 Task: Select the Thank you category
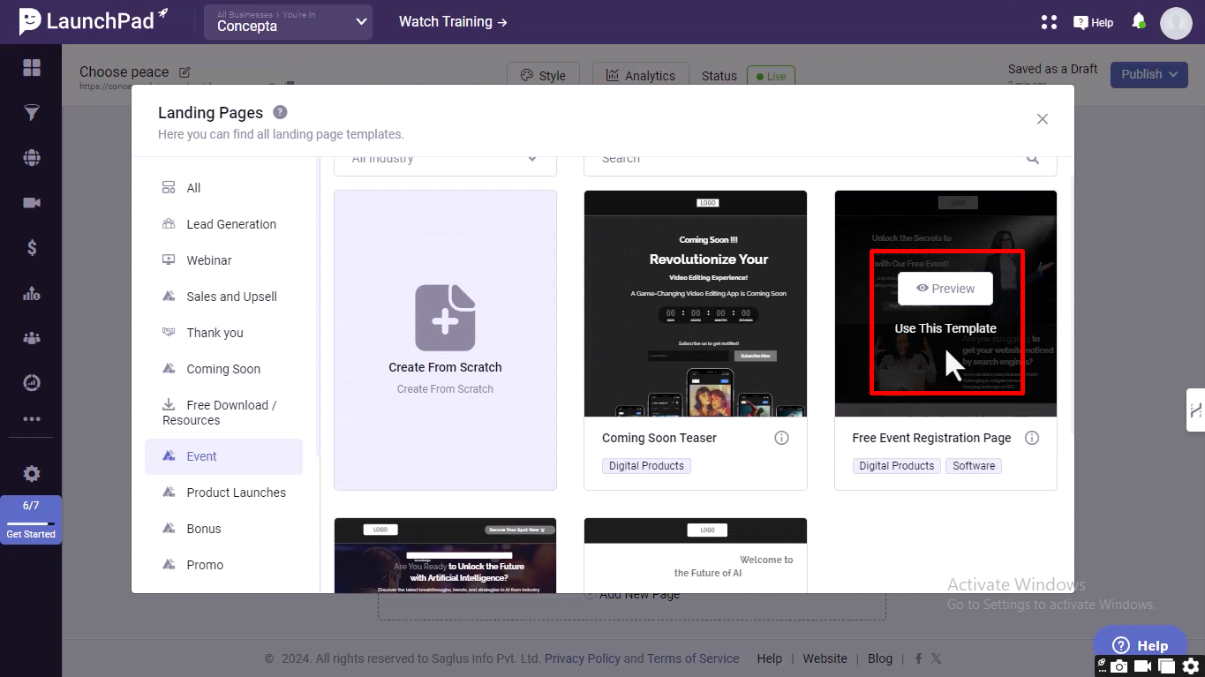[x=223, y=333]
